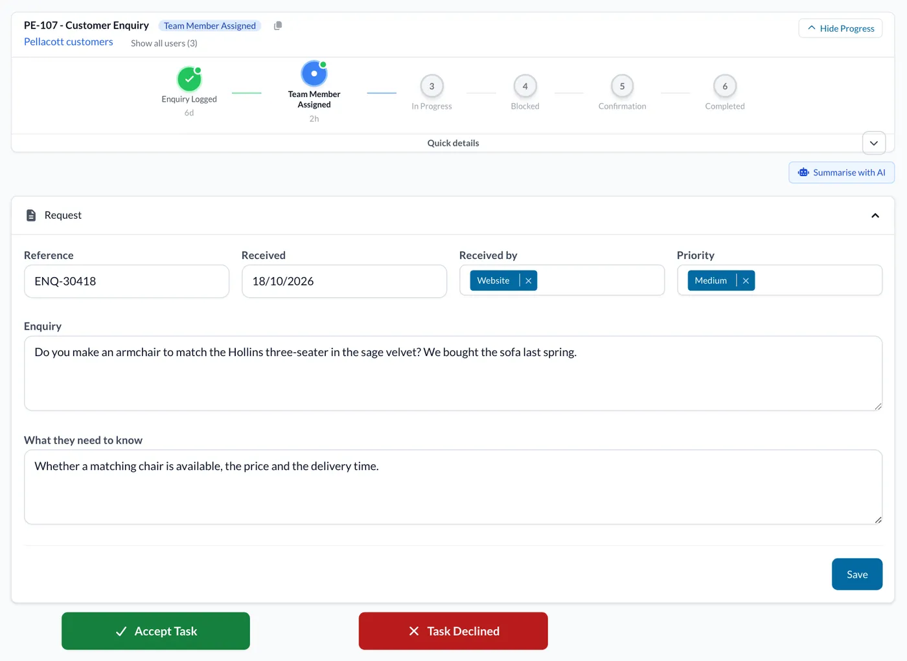
Task: Summarise the enquiry with AI
Action: 842,173
